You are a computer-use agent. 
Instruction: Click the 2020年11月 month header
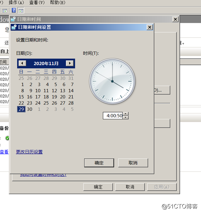[46, 63]
